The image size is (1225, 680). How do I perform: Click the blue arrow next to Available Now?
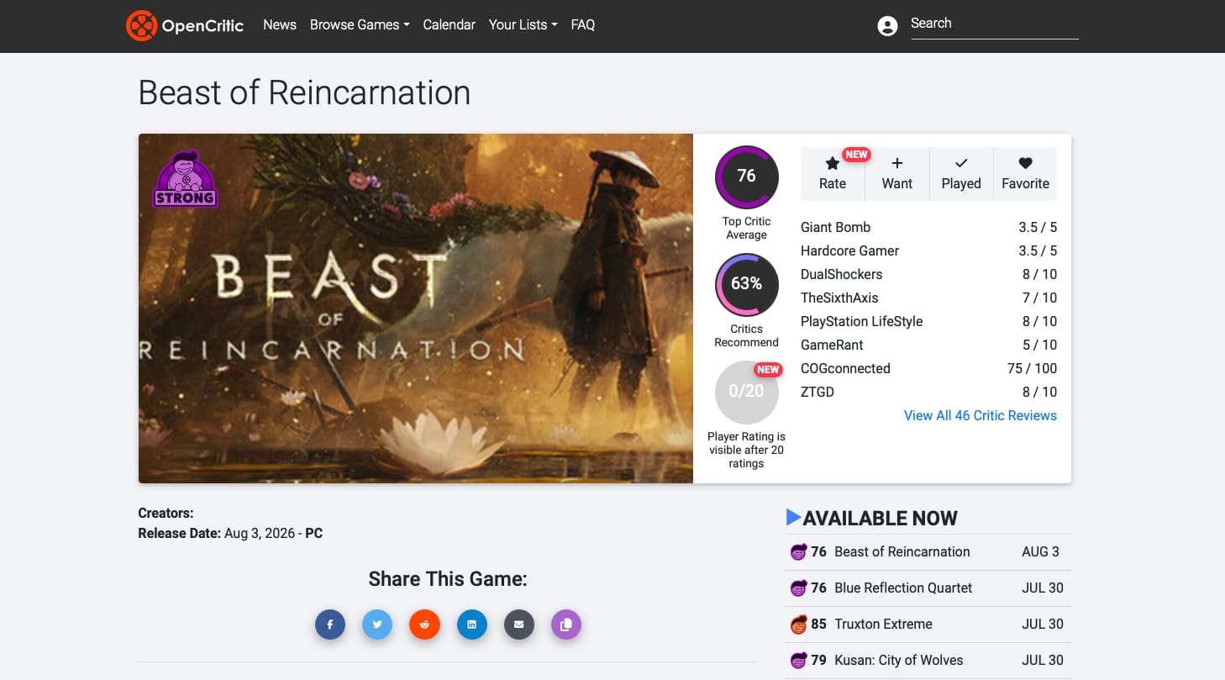[x=793, y=518]
